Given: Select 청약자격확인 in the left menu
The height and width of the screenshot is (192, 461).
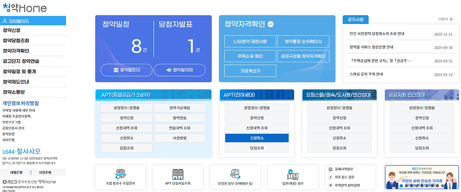Looking at the screenshot, I should 33,51.
